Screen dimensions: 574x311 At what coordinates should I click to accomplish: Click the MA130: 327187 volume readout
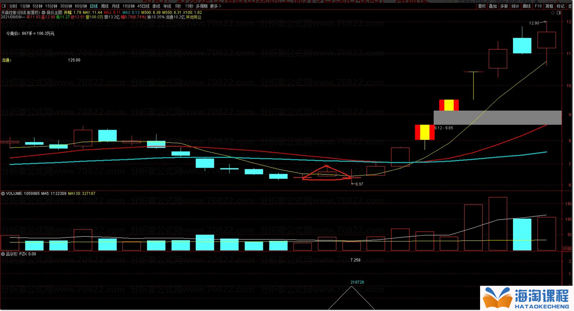pyautogui.click(x=82, y=194)
